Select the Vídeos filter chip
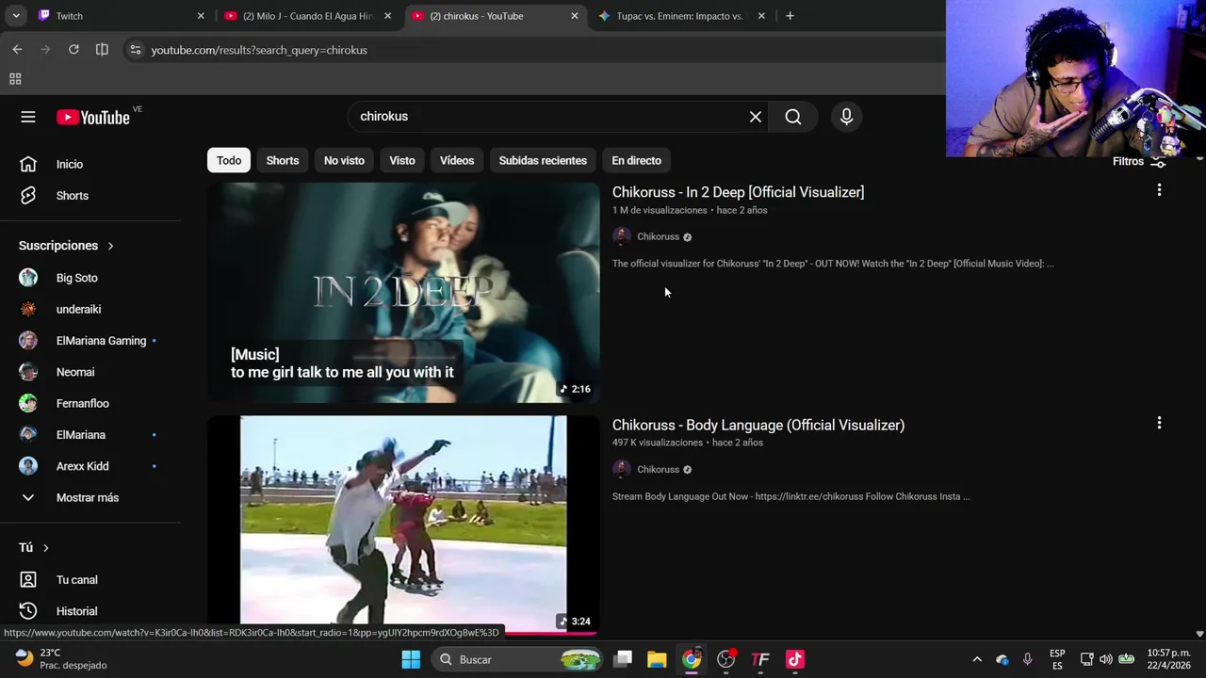This screenshot has width=1206, height=678. [x=457, y=160]
